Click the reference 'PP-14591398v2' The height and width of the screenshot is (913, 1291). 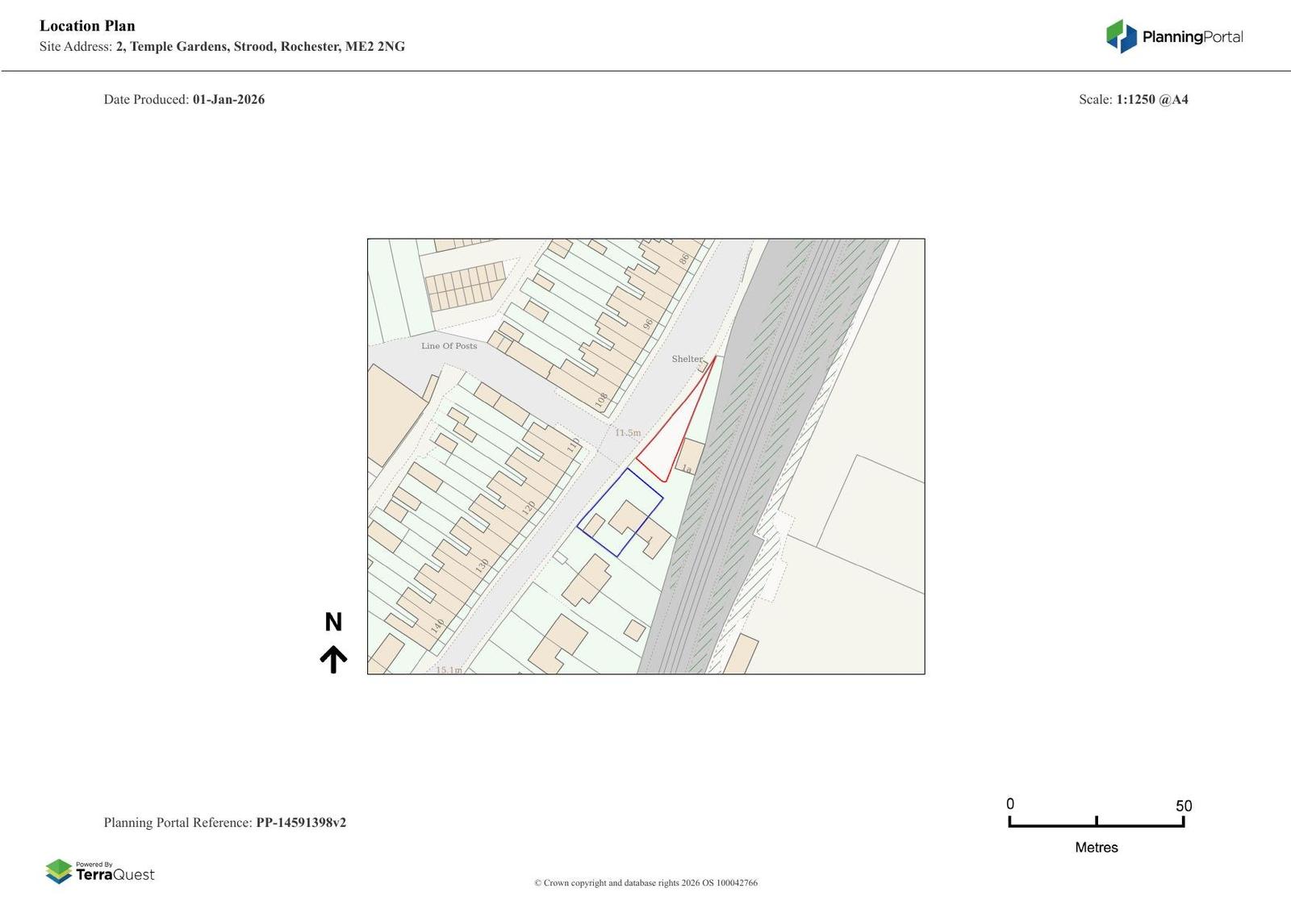[x=301, y=823]
